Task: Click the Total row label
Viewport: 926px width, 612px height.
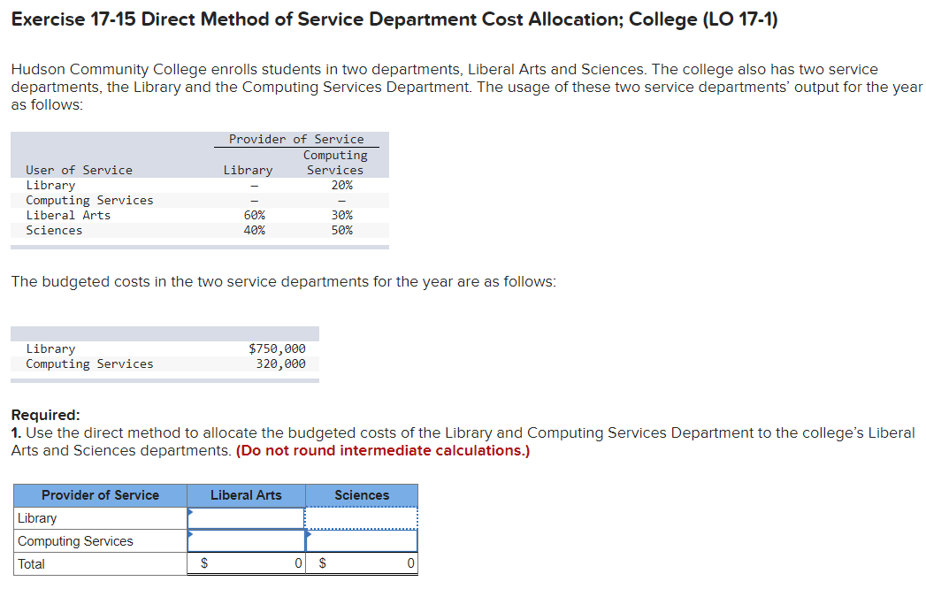Action: pos(29,563)
